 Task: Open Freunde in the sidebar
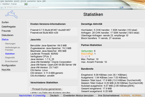pos(6,31)
